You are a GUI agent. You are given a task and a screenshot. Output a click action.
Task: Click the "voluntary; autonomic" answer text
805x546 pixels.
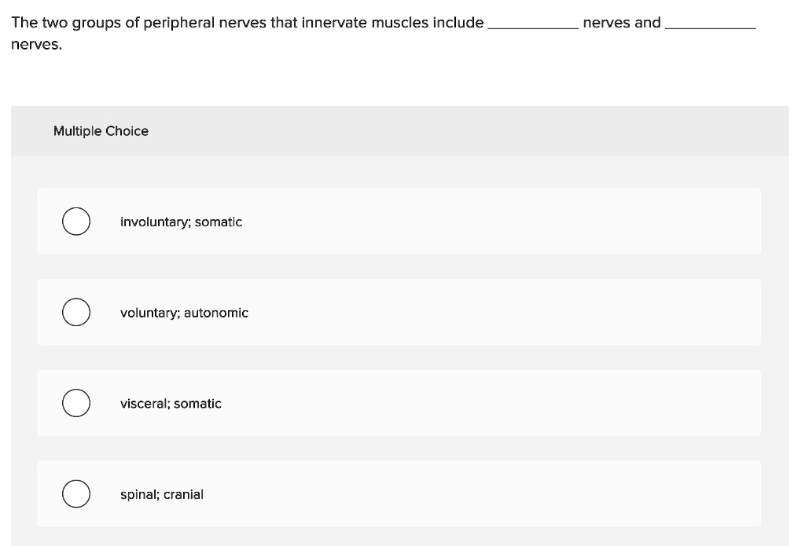coord(184,313)
